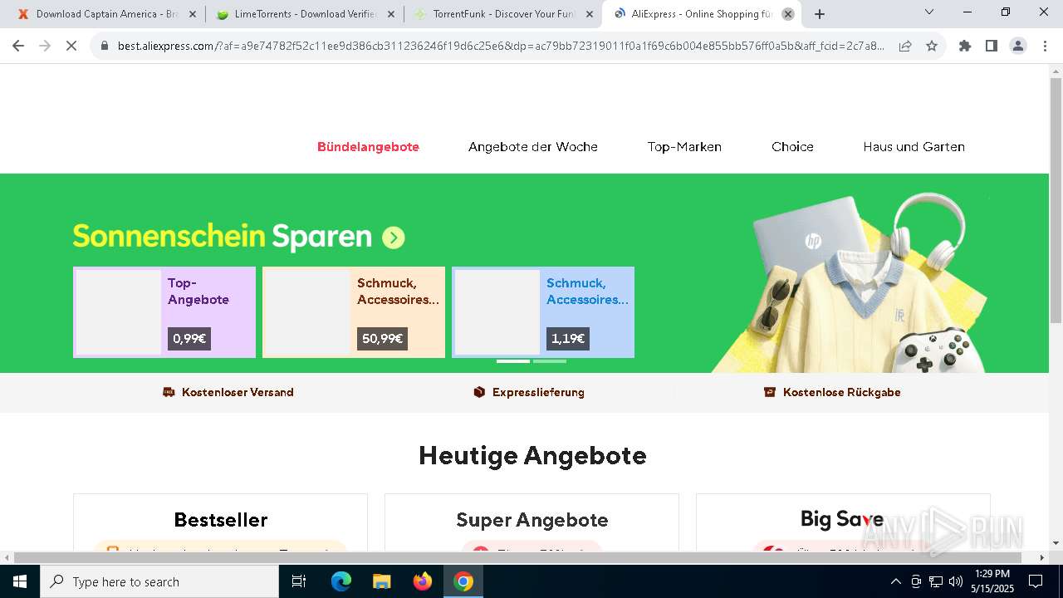
Task: Open the Chrome profile avatar
Action: pos(1018,47)
